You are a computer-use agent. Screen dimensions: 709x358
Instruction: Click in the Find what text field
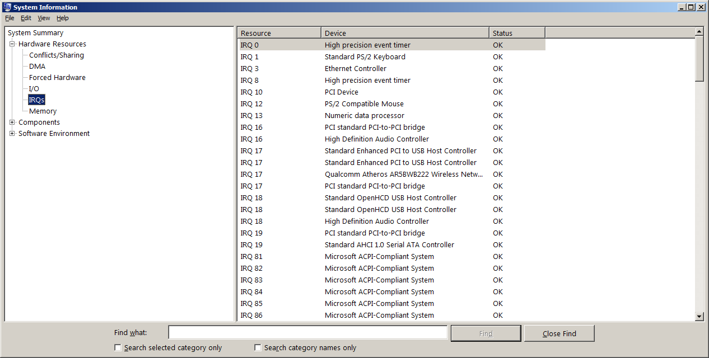[307, 333]
